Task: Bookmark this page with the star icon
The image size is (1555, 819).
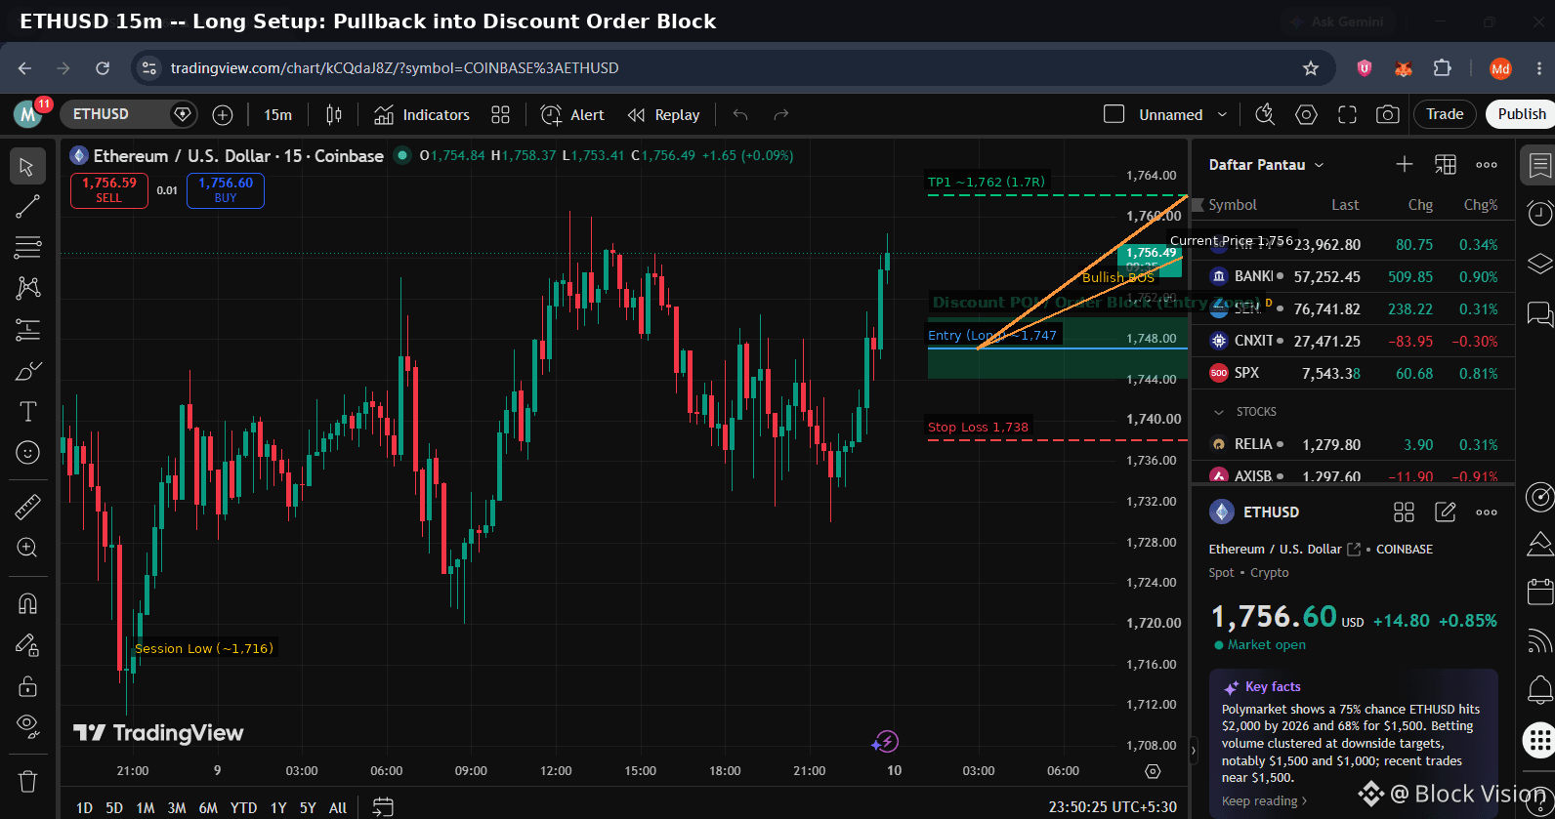Action: tap(1311, 68)
